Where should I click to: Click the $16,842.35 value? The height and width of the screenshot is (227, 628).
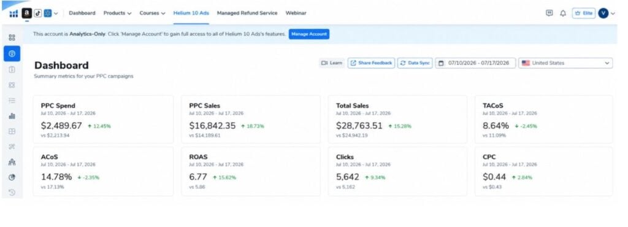coord(212,126)
